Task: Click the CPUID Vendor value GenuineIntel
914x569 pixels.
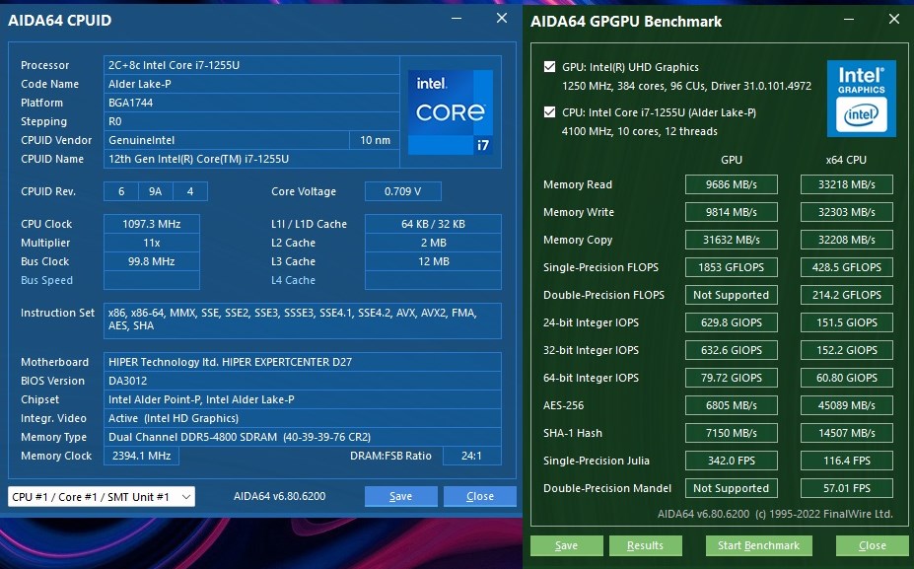Action: click(x=227, y=140)
